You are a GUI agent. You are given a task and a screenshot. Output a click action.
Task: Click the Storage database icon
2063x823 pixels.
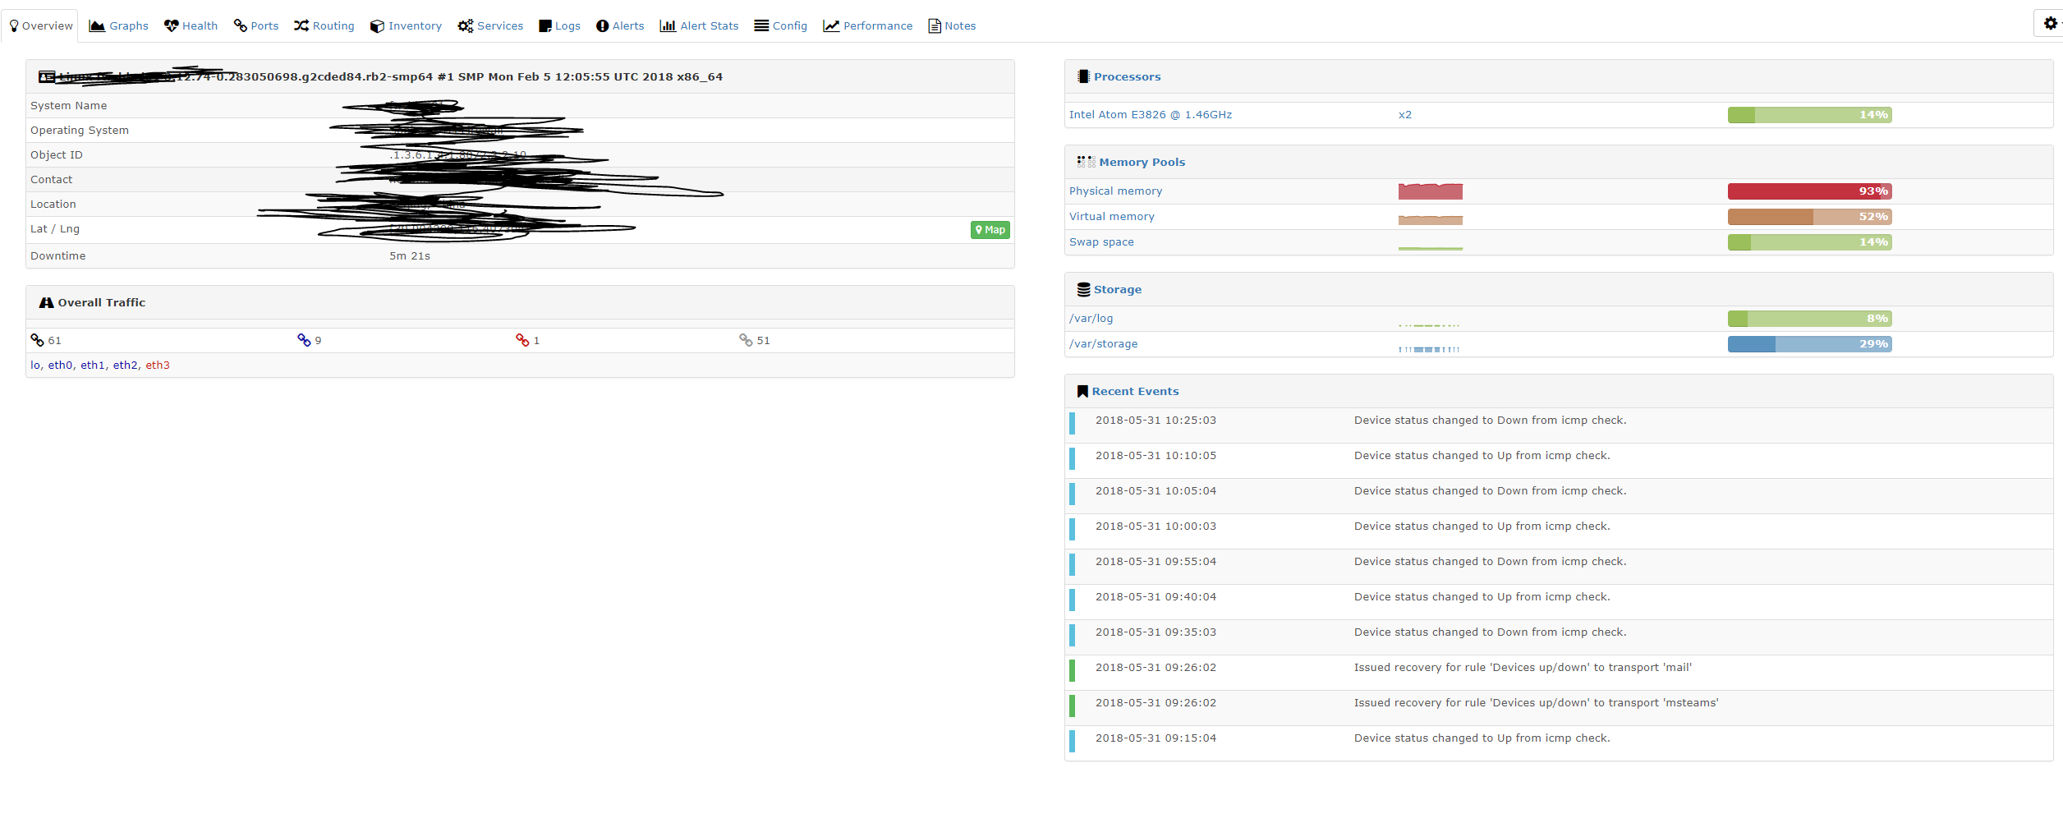(x=1084, y=290)
